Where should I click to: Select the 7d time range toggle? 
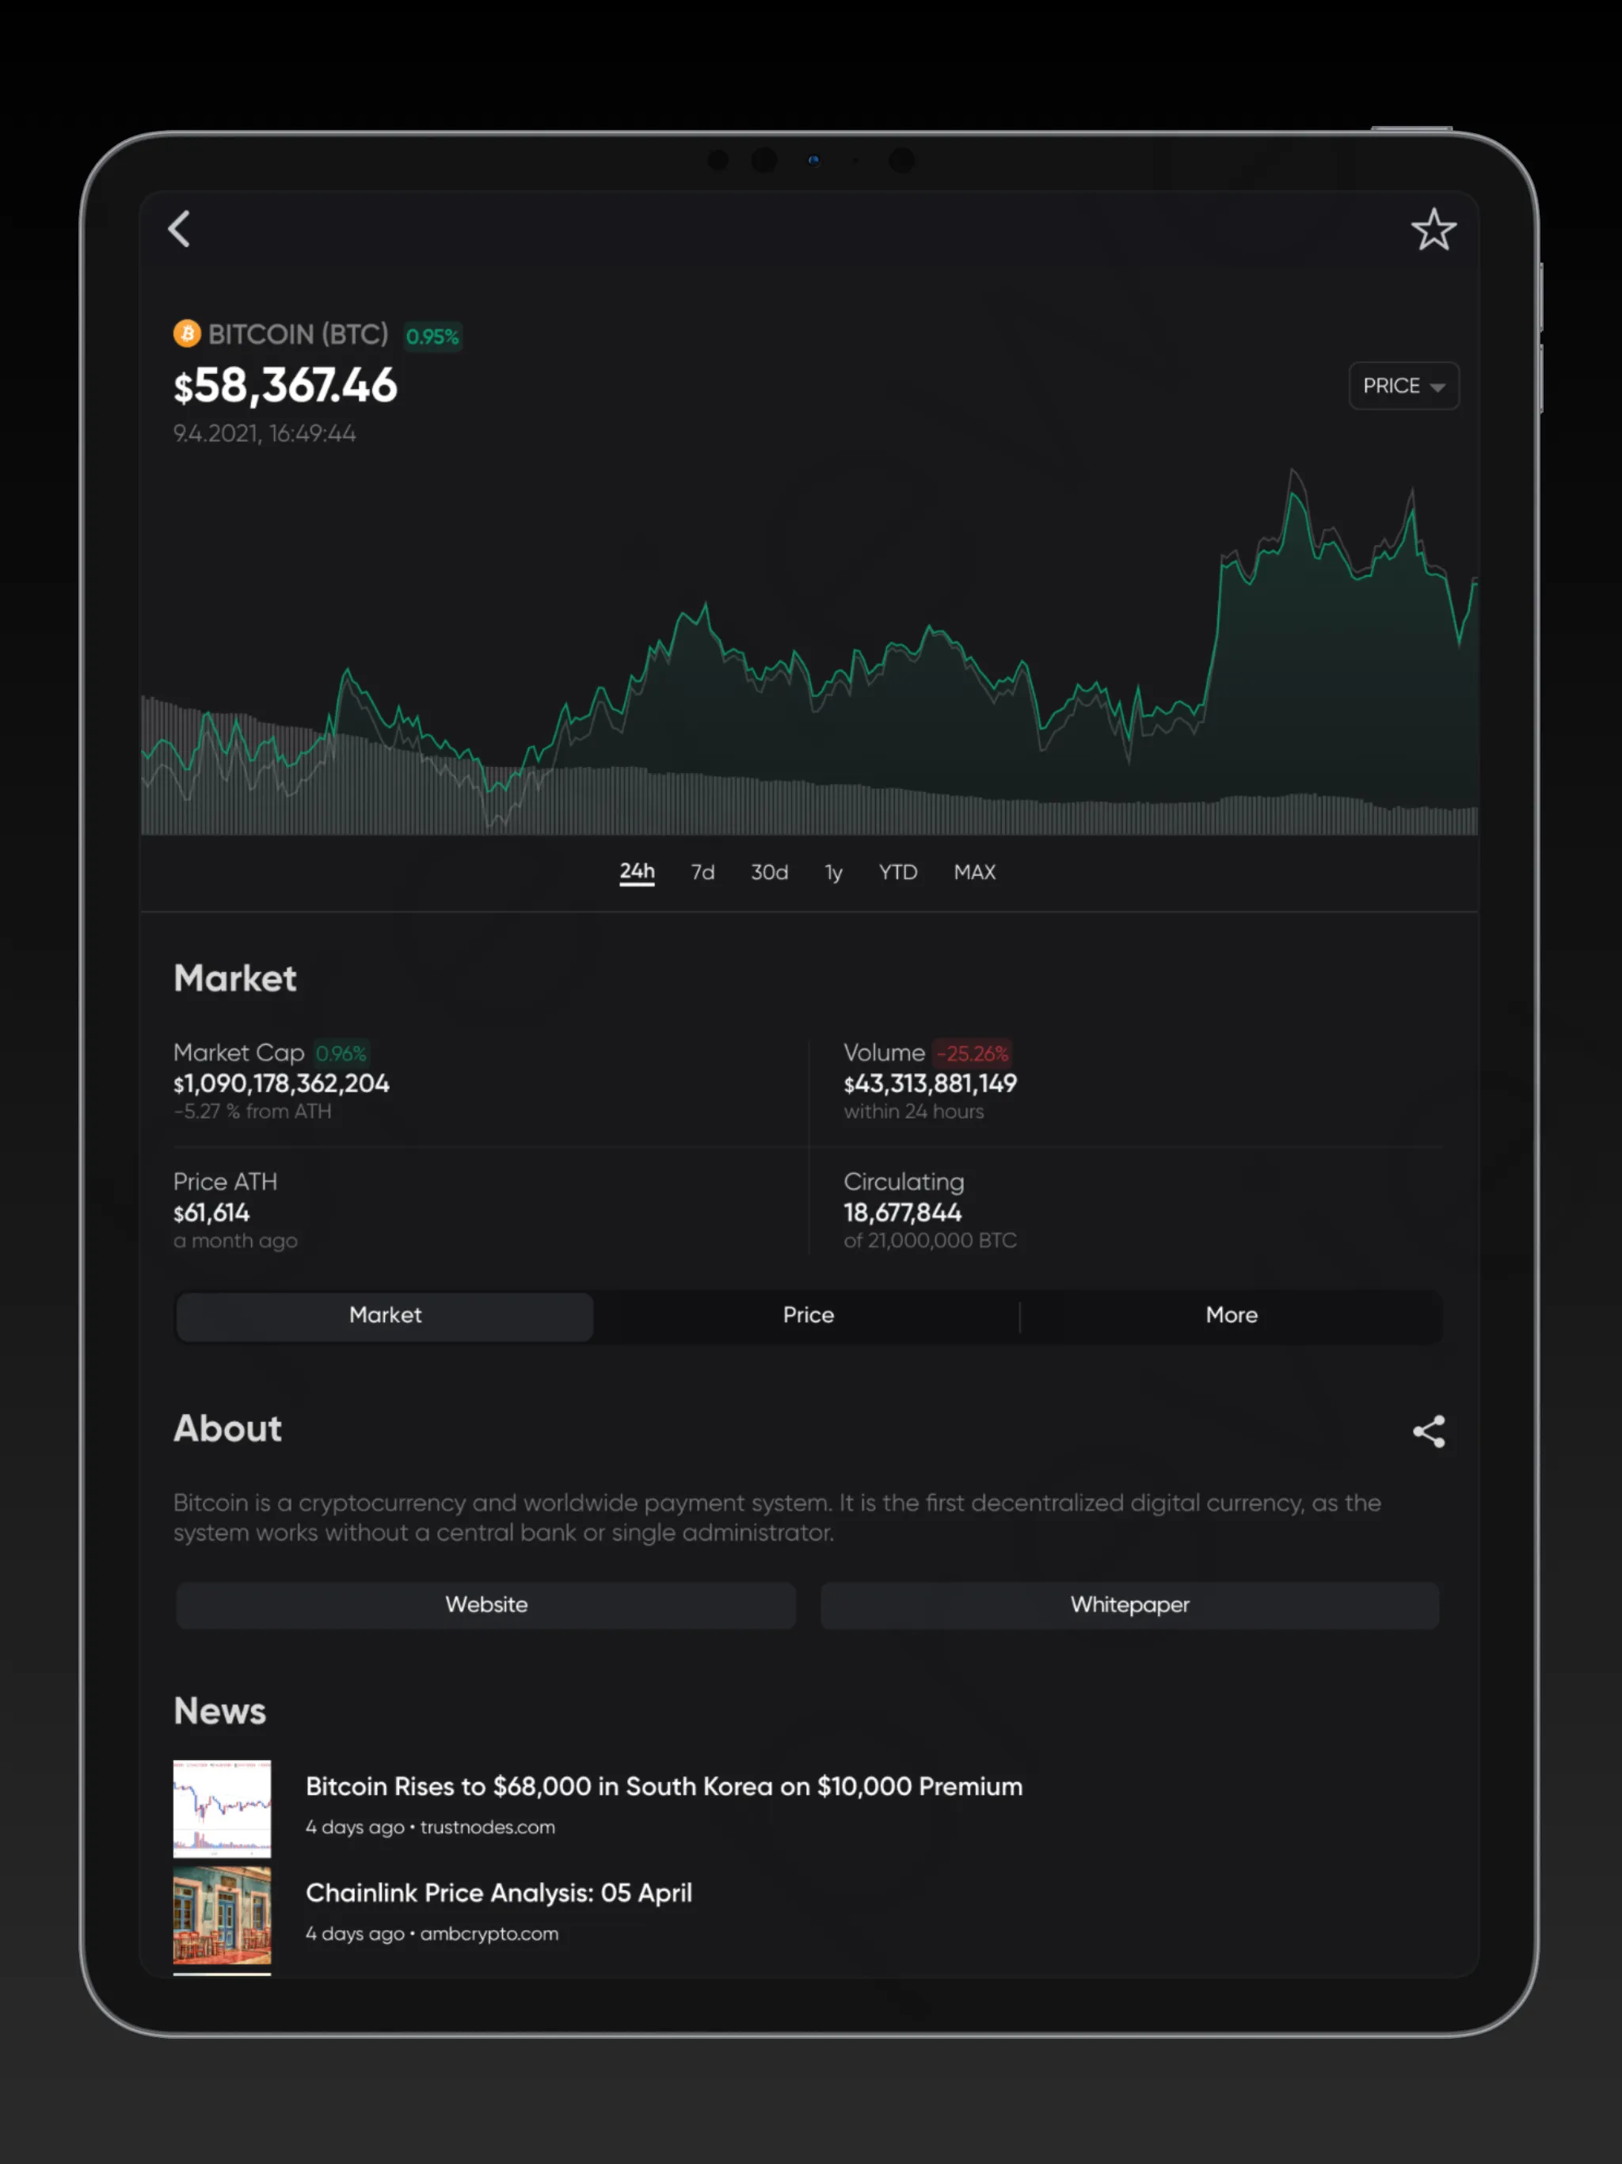pos(702,872)
